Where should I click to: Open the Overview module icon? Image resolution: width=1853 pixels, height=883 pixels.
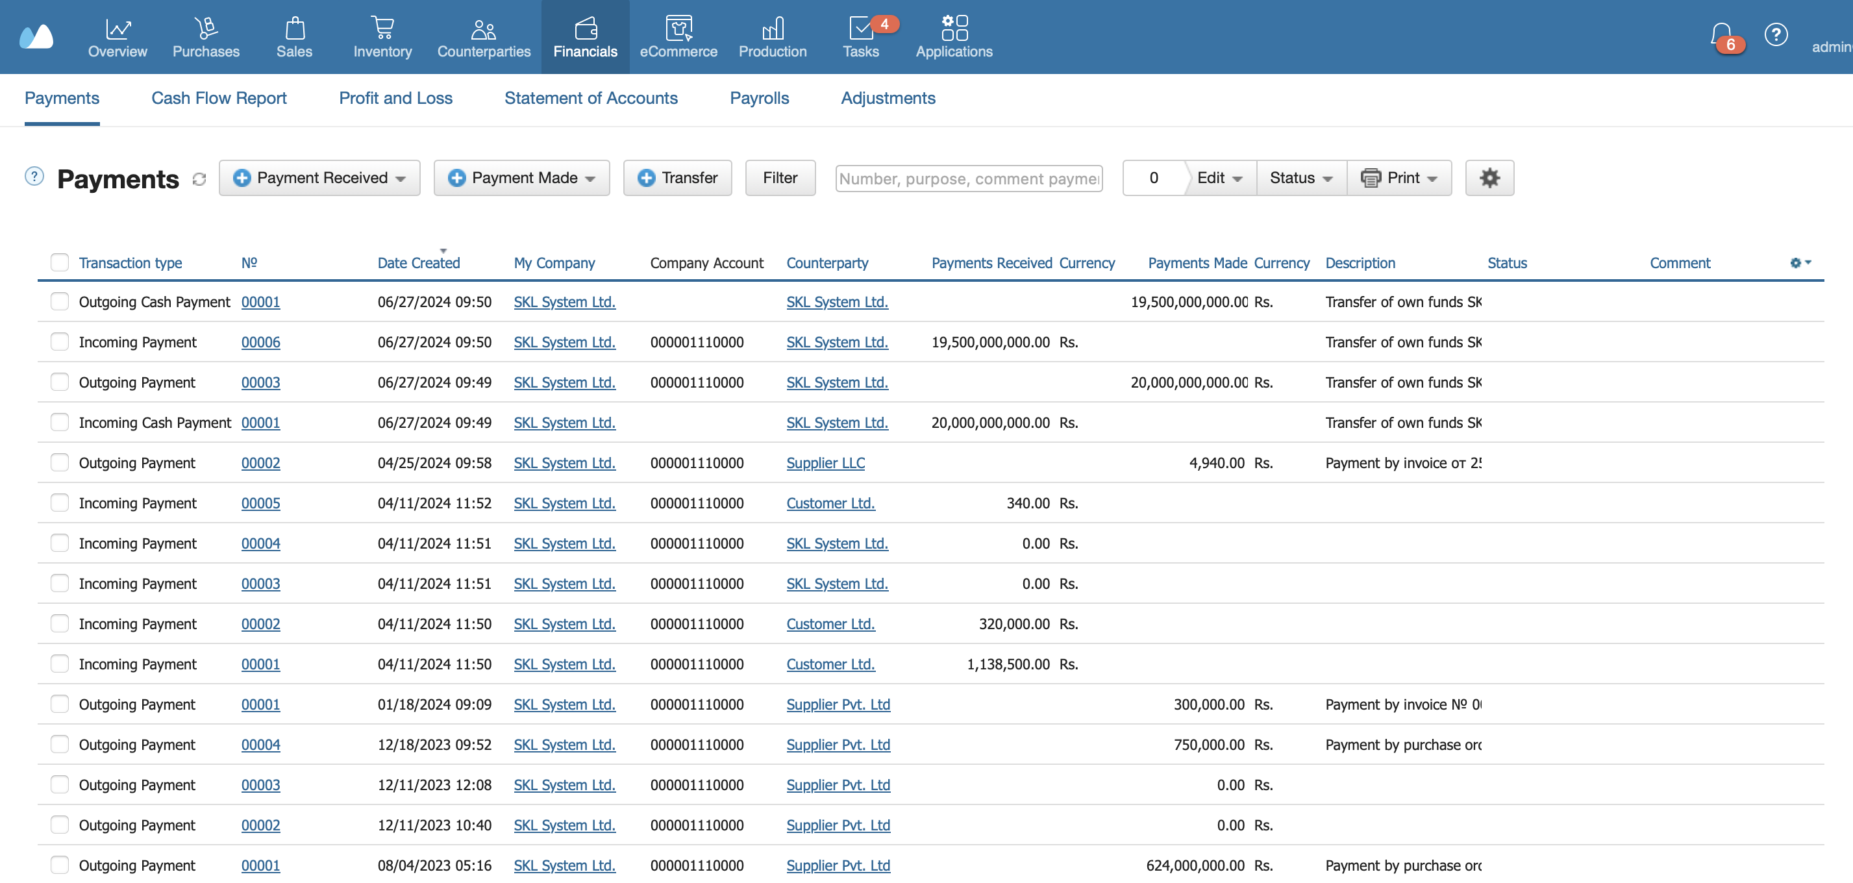pyautogui.click(x=118, y=29)
